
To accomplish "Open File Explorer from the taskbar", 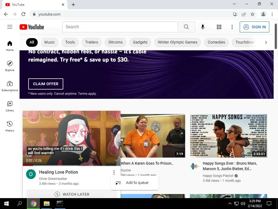I will tap(46, 204).
